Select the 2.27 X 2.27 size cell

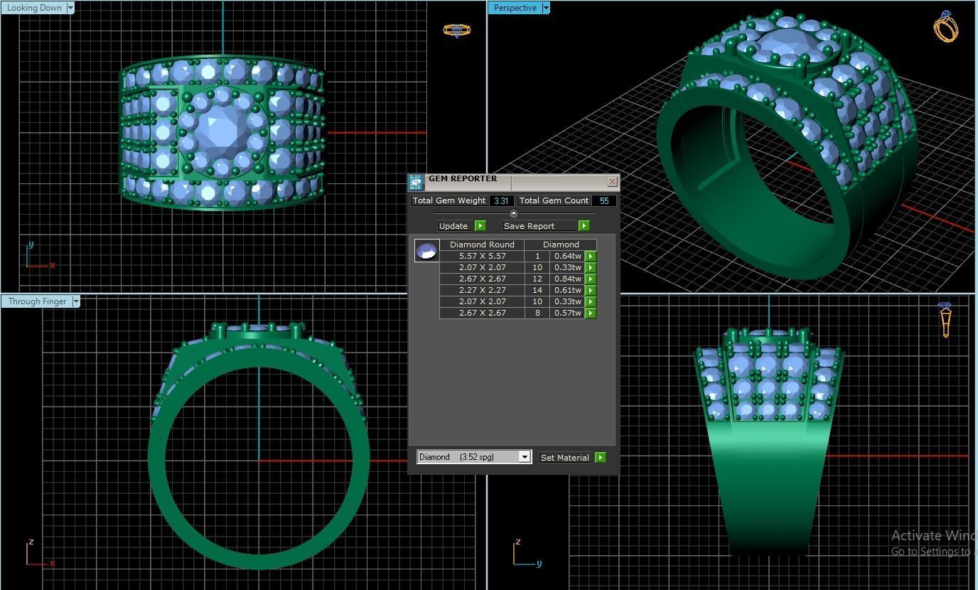pos(482,290)
